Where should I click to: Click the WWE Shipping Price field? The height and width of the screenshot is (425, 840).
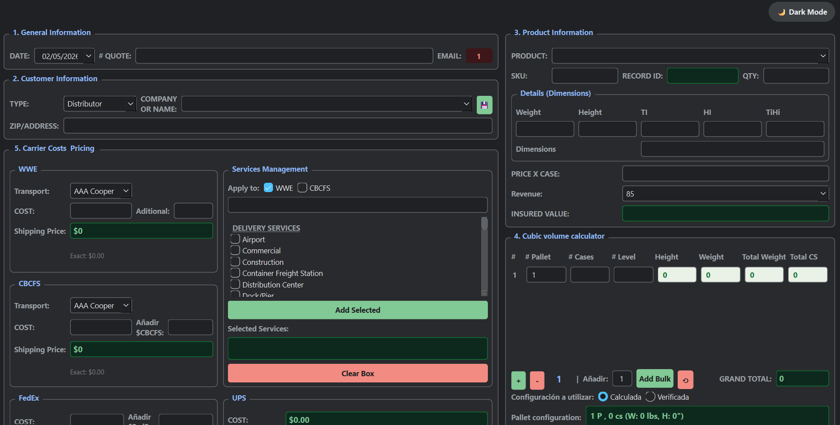[141, 231]
